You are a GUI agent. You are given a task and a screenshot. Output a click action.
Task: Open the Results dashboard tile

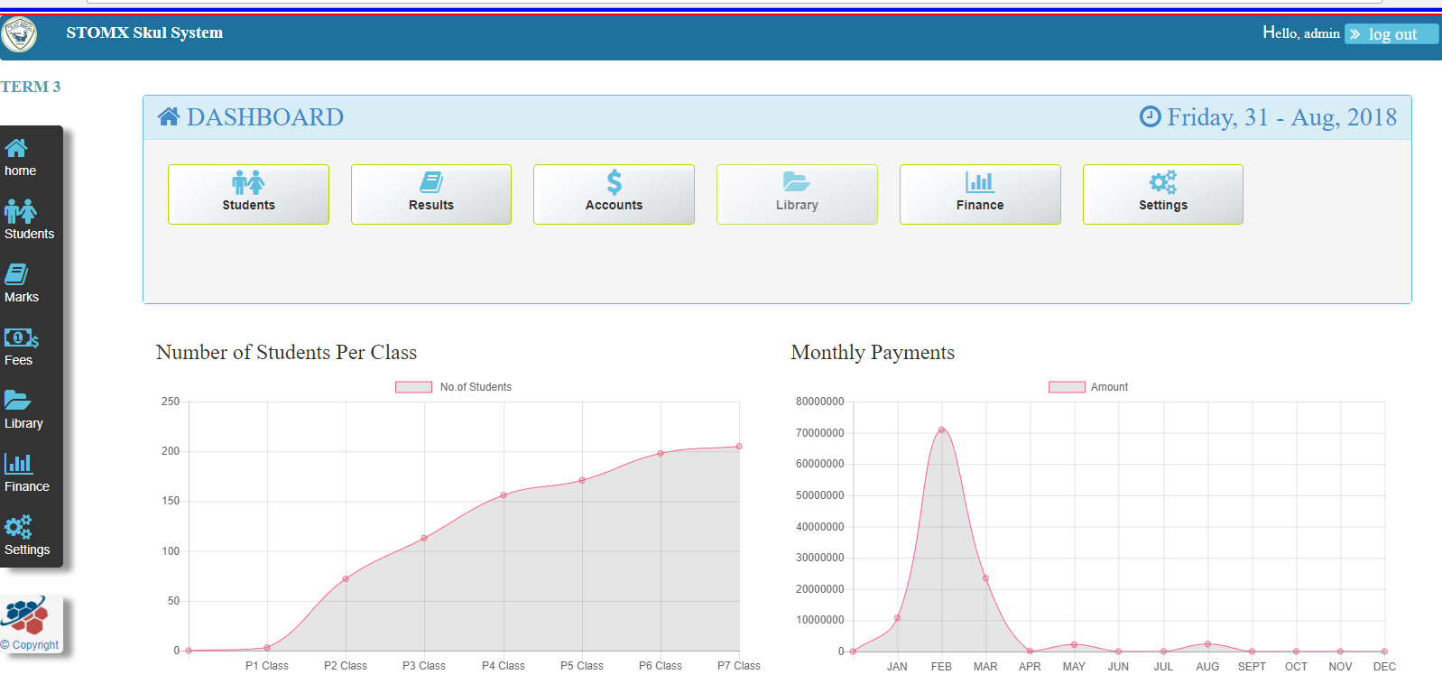coord(431,194)
